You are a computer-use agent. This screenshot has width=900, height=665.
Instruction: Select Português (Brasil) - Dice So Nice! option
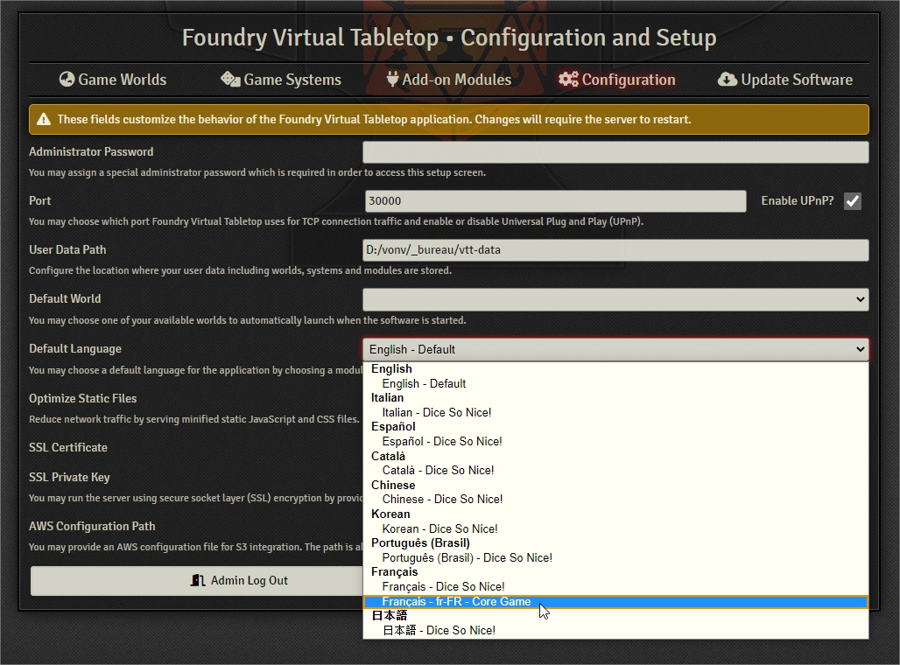pos(615,557)
